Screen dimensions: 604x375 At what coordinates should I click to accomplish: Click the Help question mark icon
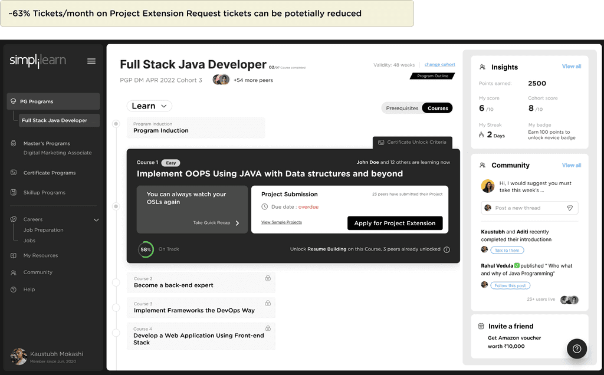pos(14,290)
